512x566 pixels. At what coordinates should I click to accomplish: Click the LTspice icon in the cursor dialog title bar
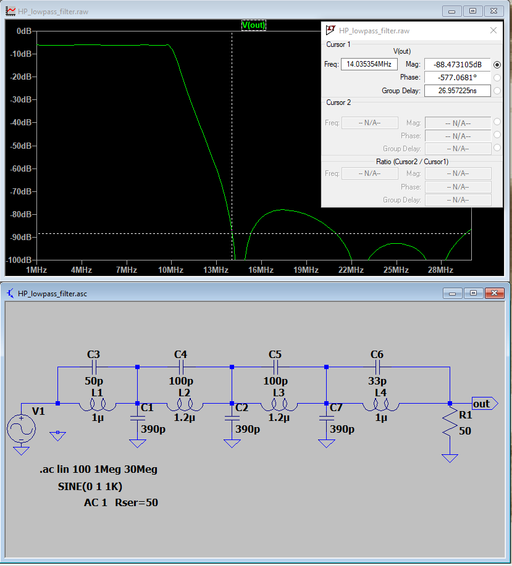[330, 30]
